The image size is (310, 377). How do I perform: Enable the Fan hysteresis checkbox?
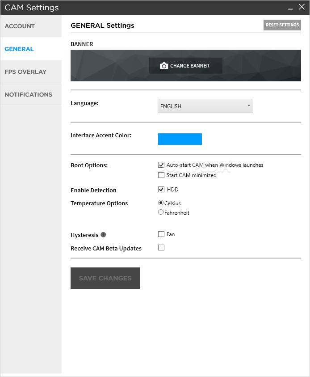pos(161,234)
